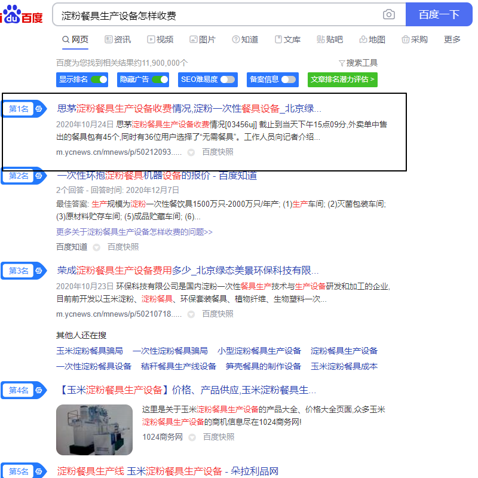Screen dimensions: 478x478
Task: Click the 第5名 rank badge link icon
Action: click(39, 471)
